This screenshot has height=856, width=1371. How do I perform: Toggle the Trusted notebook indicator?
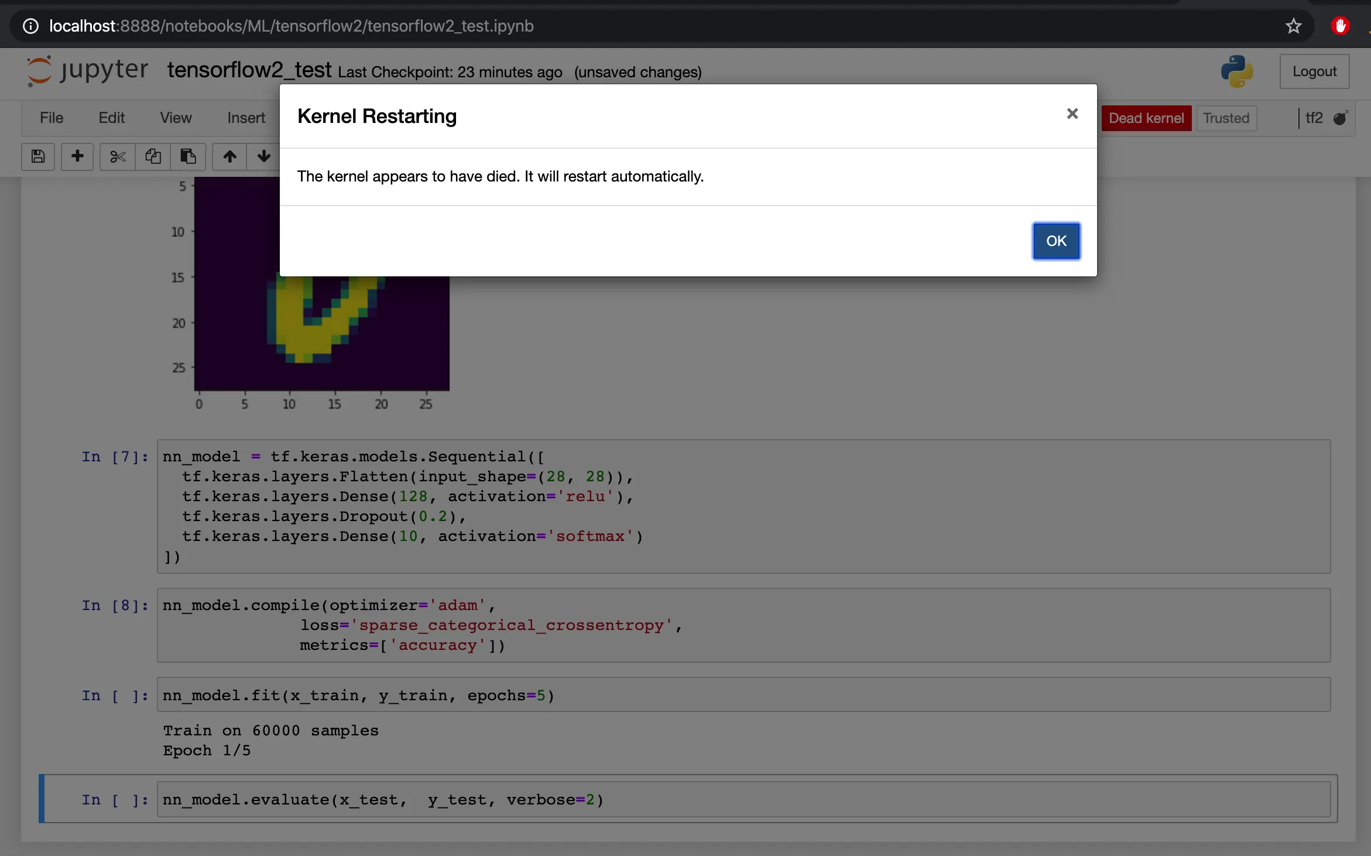1226,118
